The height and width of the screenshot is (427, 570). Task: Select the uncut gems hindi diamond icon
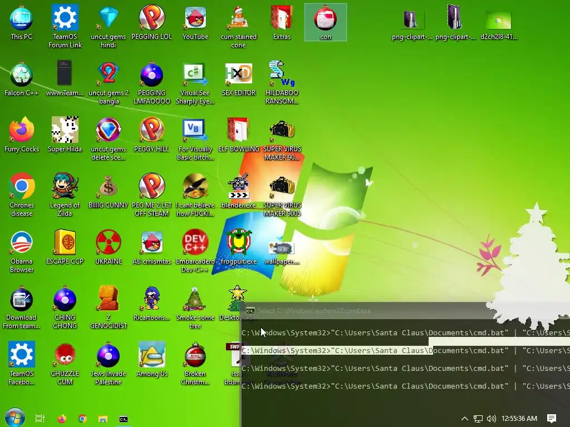(x=109, y=17)
